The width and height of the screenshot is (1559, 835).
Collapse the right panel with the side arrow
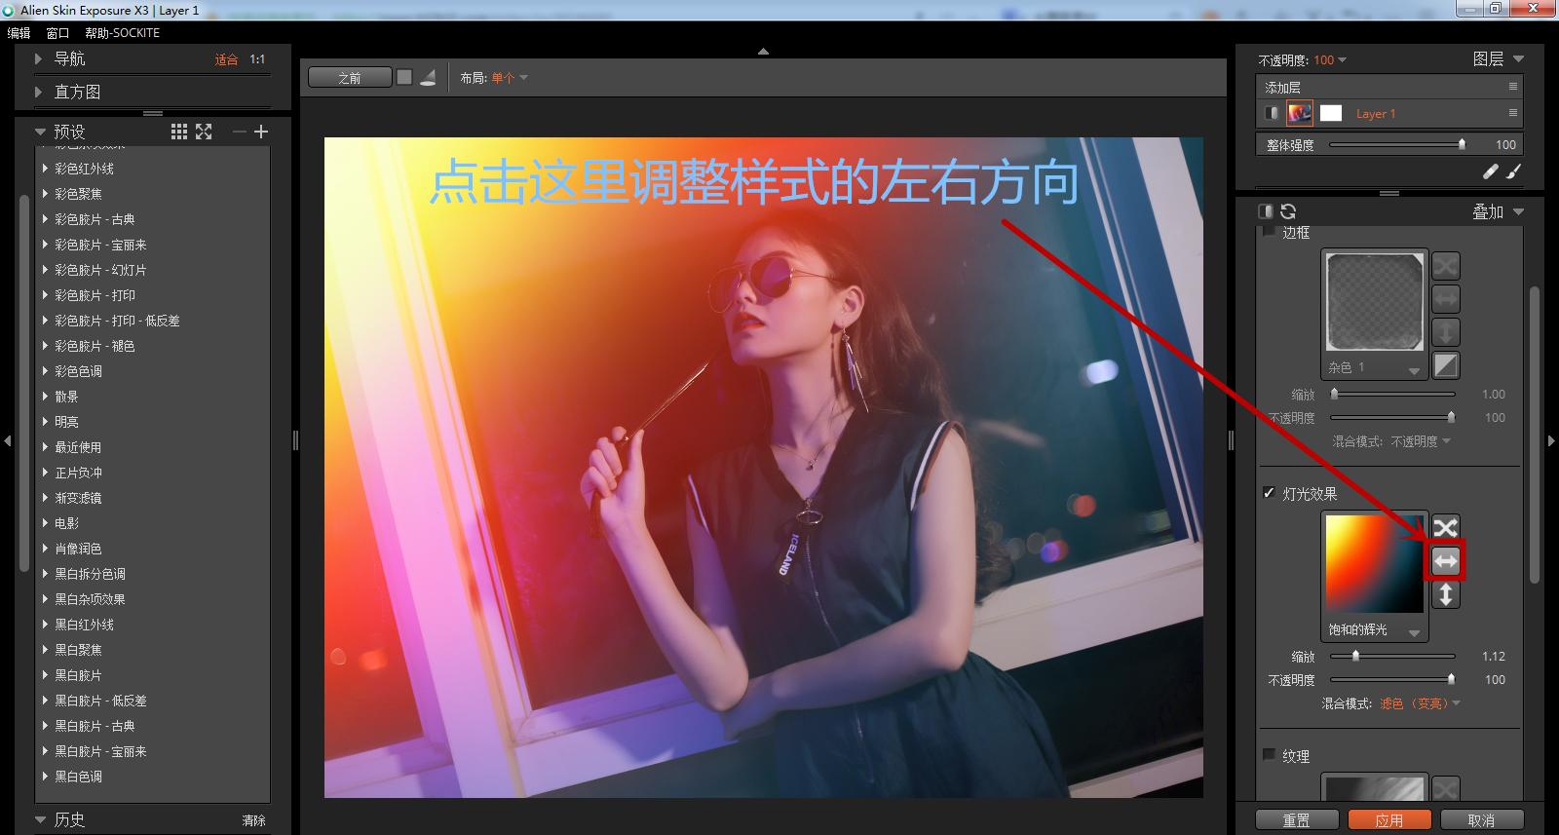1552,441
